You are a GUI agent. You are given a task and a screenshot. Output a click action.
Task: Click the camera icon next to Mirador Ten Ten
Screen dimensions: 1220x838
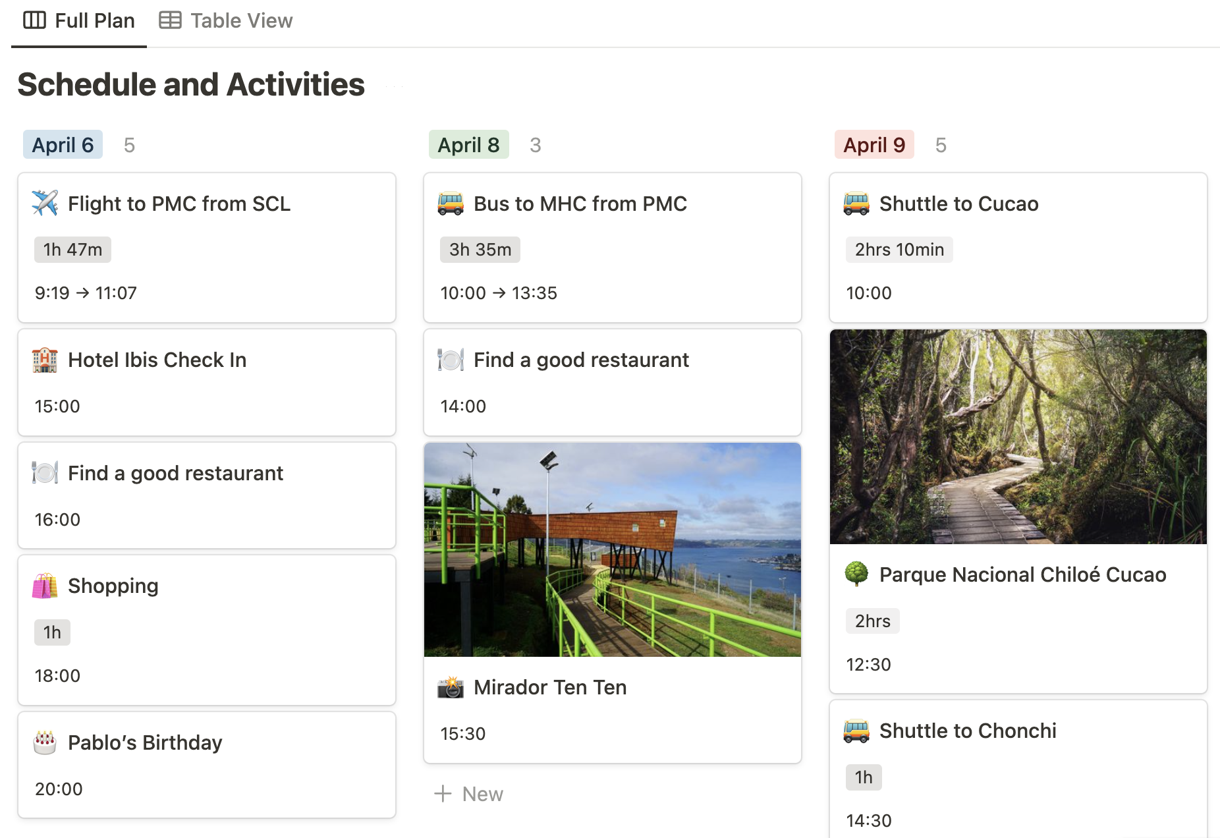tap(451, 688)
